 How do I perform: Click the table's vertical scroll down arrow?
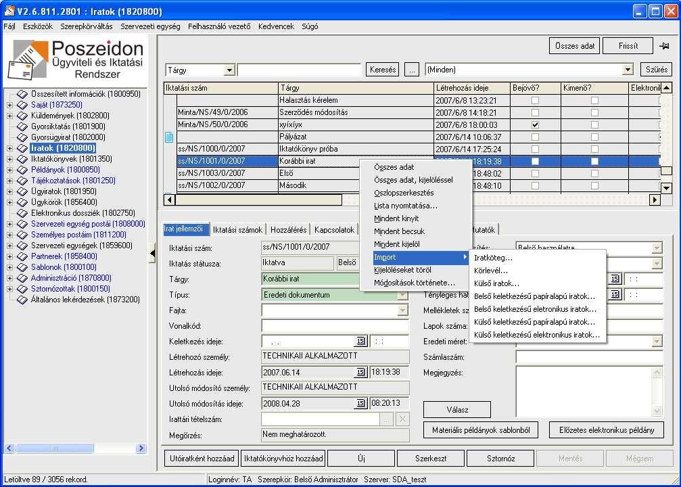[x=666, y=188]
